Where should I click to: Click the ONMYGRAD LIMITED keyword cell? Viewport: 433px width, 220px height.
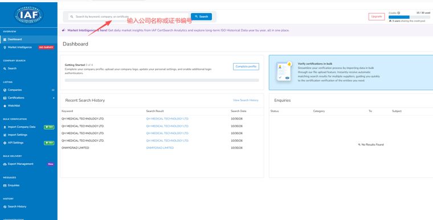tap(75, 148)
